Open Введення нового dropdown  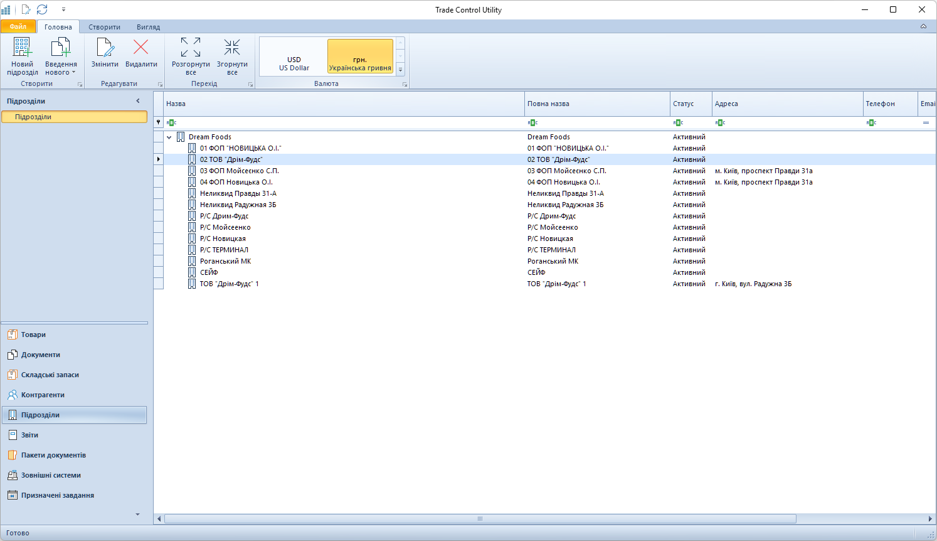pyautogui.click(x=61, y=68)
